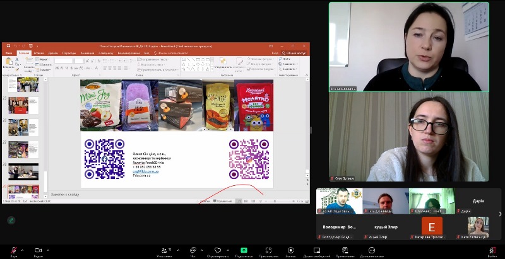The image size is (505, 259).
Task: Click the email link on the slide
Action: (x=146, y=171)
